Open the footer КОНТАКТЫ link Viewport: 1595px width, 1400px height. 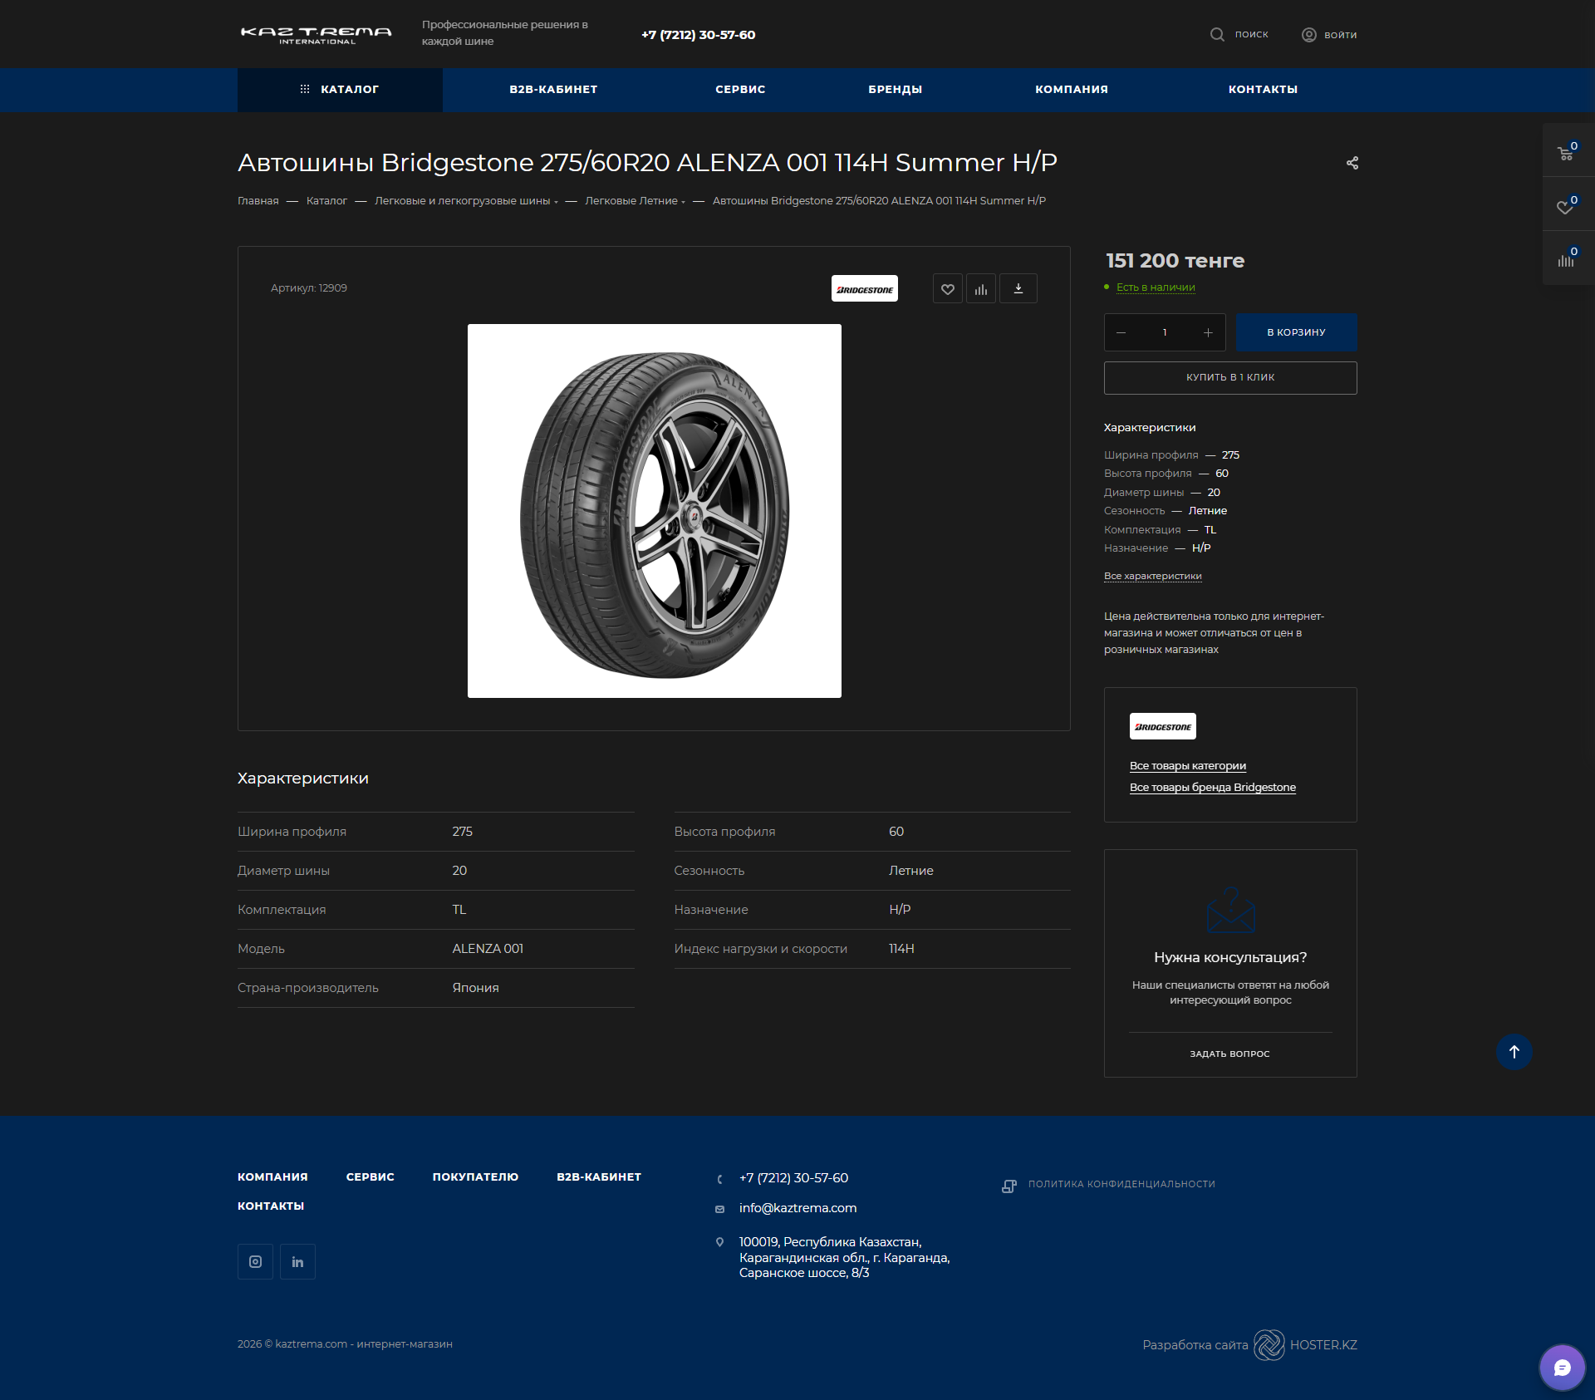(271, 1206)
